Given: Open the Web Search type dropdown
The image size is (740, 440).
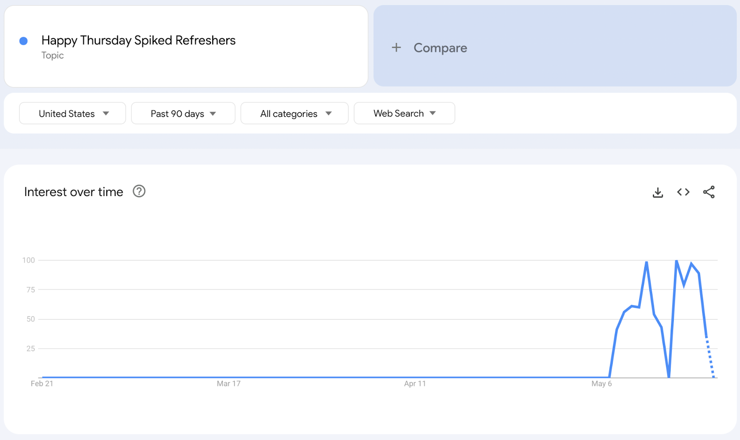Looking at the screenshot, I should pos(404,113).
